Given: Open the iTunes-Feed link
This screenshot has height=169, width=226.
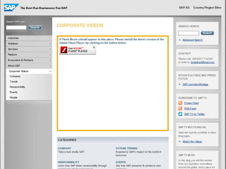Looking at the screenshot, I should tap(191, 103).
